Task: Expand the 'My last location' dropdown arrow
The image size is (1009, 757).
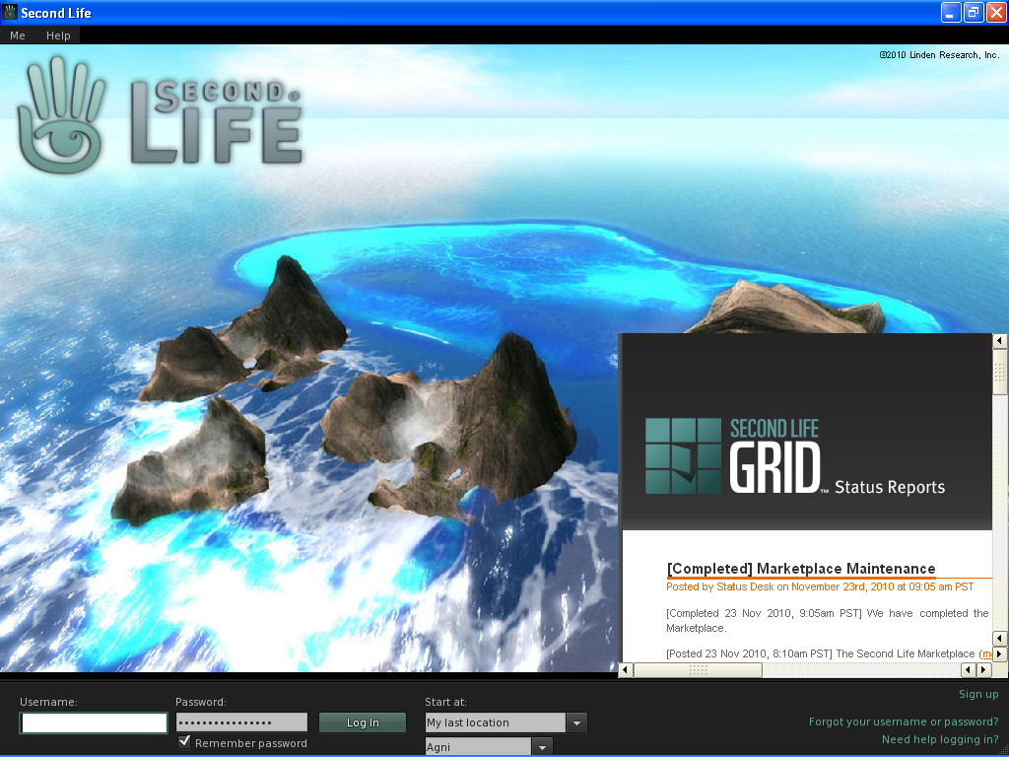Action: (x=576, y=723)
